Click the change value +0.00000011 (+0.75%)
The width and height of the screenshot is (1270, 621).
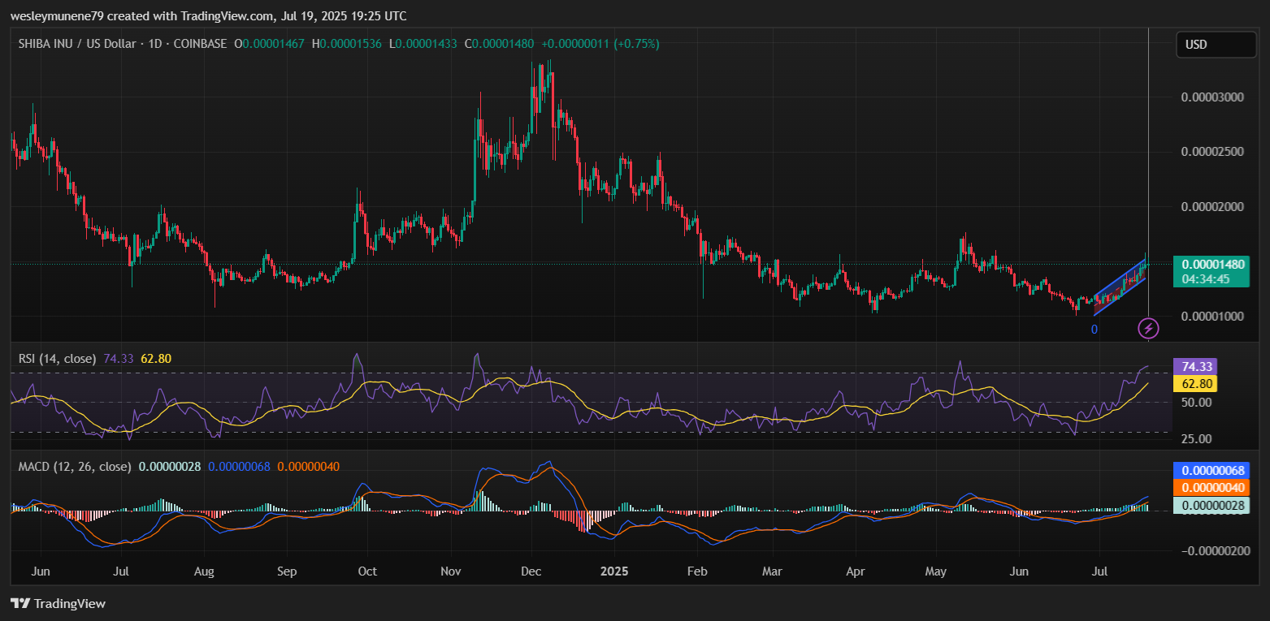pyautogui.click(x=602, y=43)
